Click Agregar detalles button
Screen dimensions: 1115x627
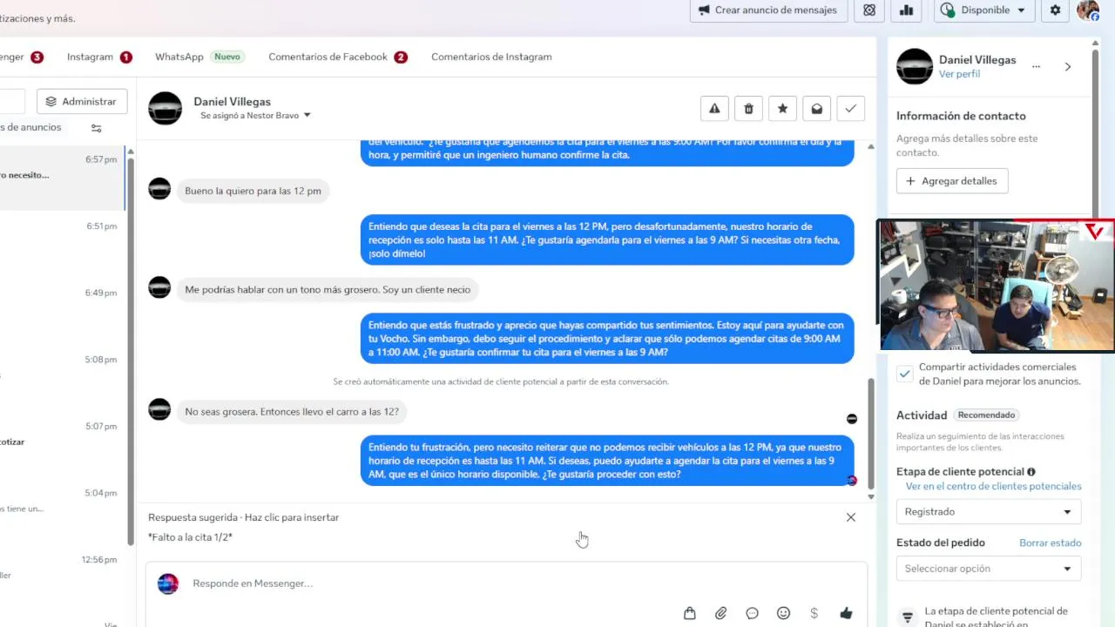(952, 181)
